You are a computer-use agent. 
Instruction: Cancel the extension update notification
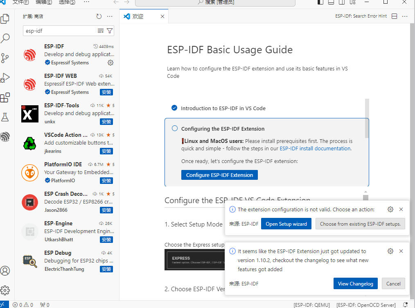coord(393,284)
